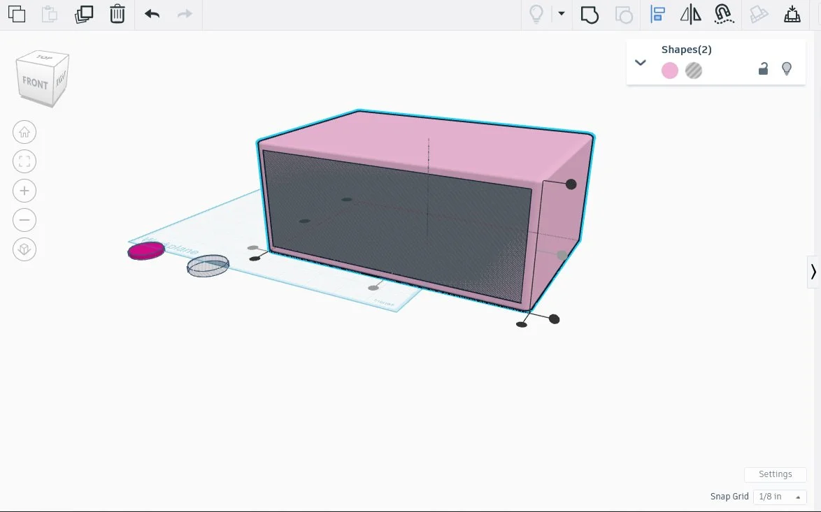
Task: Open the Align tool
Action: tap(657, 14)
